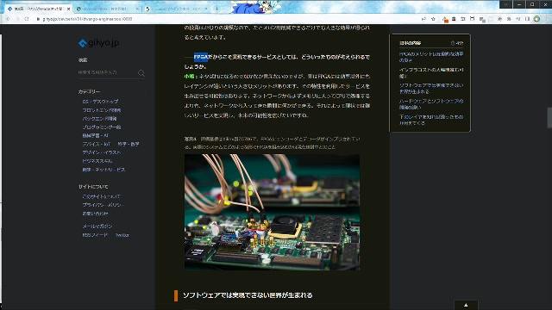552x310 pixels.
Task: Click the scroll-to-top arrow button
Action: coord(466,305)
